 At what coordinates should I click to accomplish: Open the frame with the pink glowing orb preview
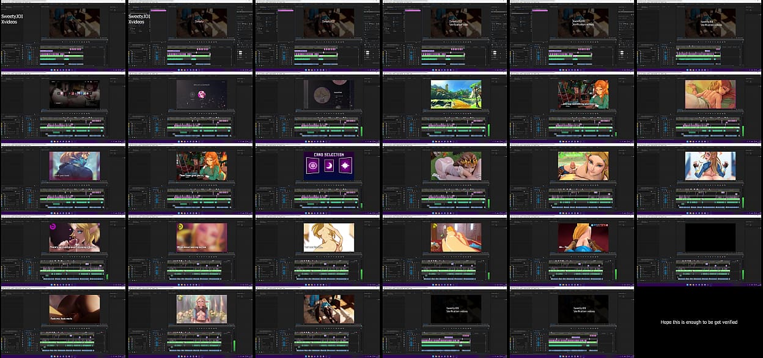click(x=190, y=106)
